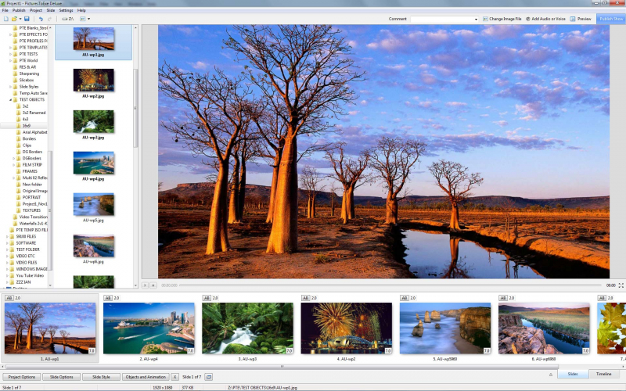Expand the FILM STRIP folder in tree
Image resolution: width=626 pixels, height=391 pixels.
click(13, 165)
